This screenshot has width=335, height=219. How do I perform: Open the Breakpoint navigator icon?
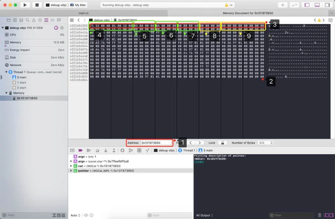(x=53, y=20)
